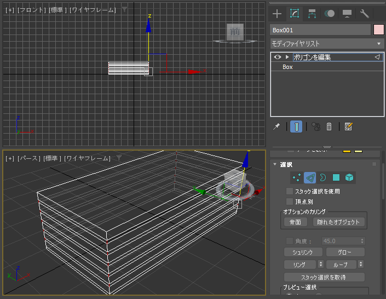Click the perspective viewport filter funnel icon
The height and width of the screenshot is (299, 386).
tap(119, 158)
